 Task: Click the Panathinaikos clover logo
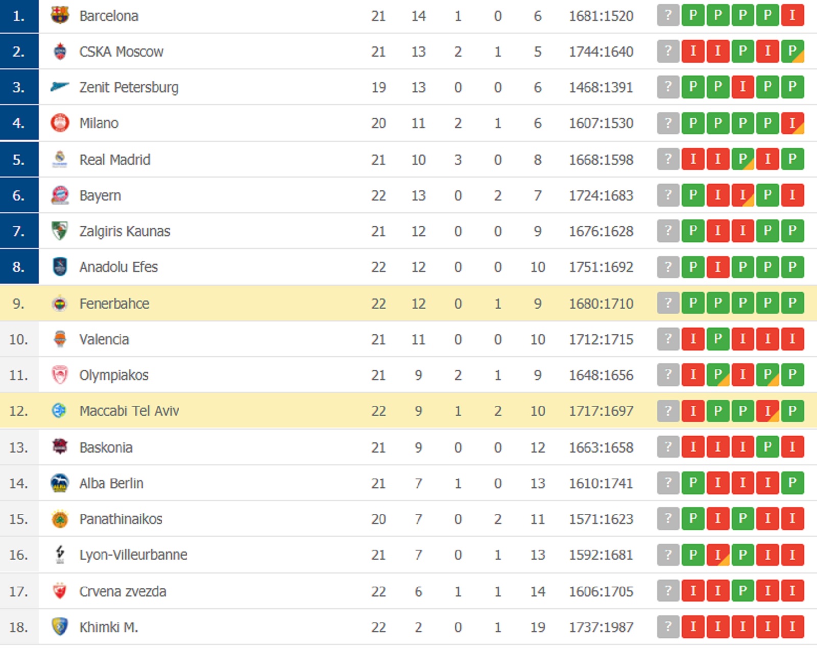[x=60, y=519]
